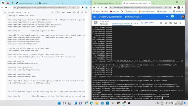Open Extensions puzzle icon in the GitHub window
The width and height of the screenshot is (188, 106).
pyautogui.click(x=82, y=7)
